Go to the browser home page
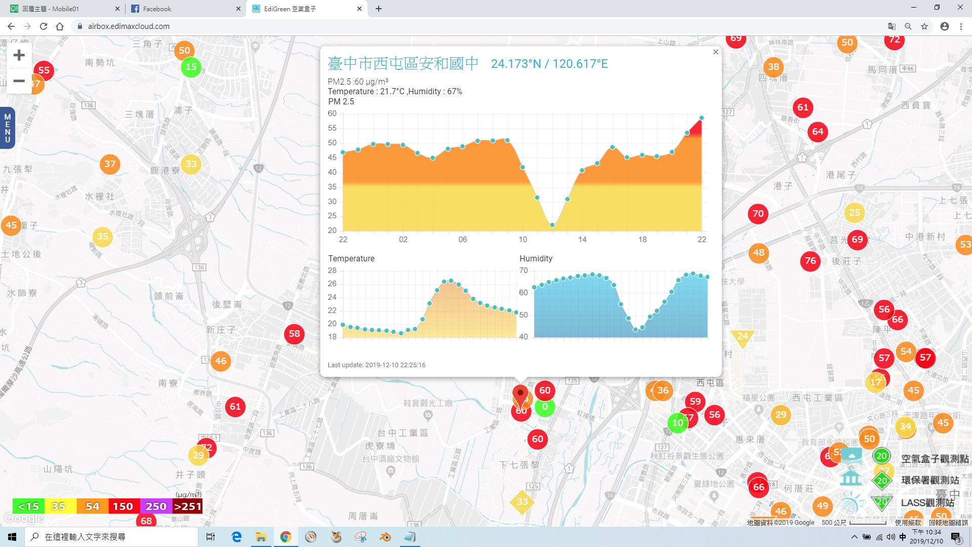 (x=60, y=26)
